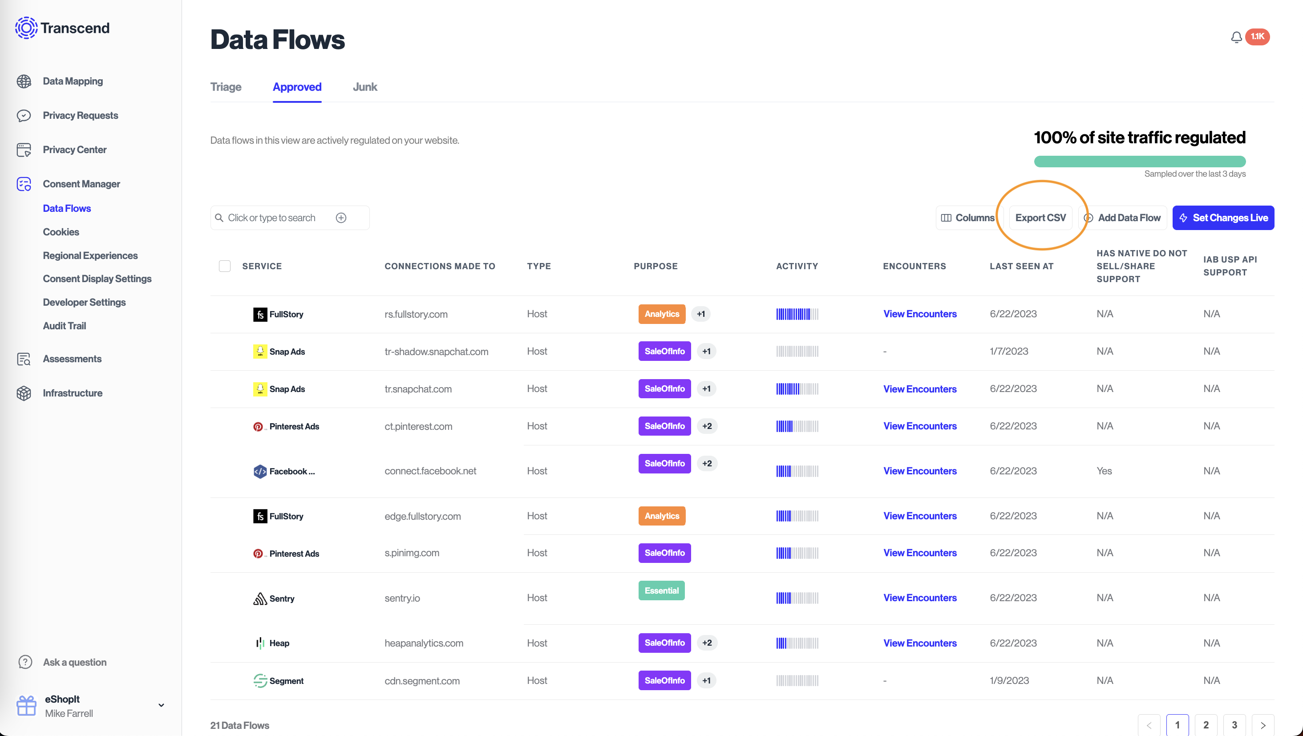Click the site traffic regulated progress bar
1303x736 pixels.
(1139, 162)
